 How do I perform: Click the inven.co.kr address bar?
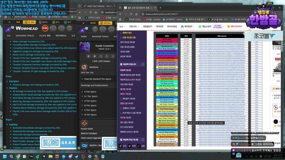coord(160,13)
